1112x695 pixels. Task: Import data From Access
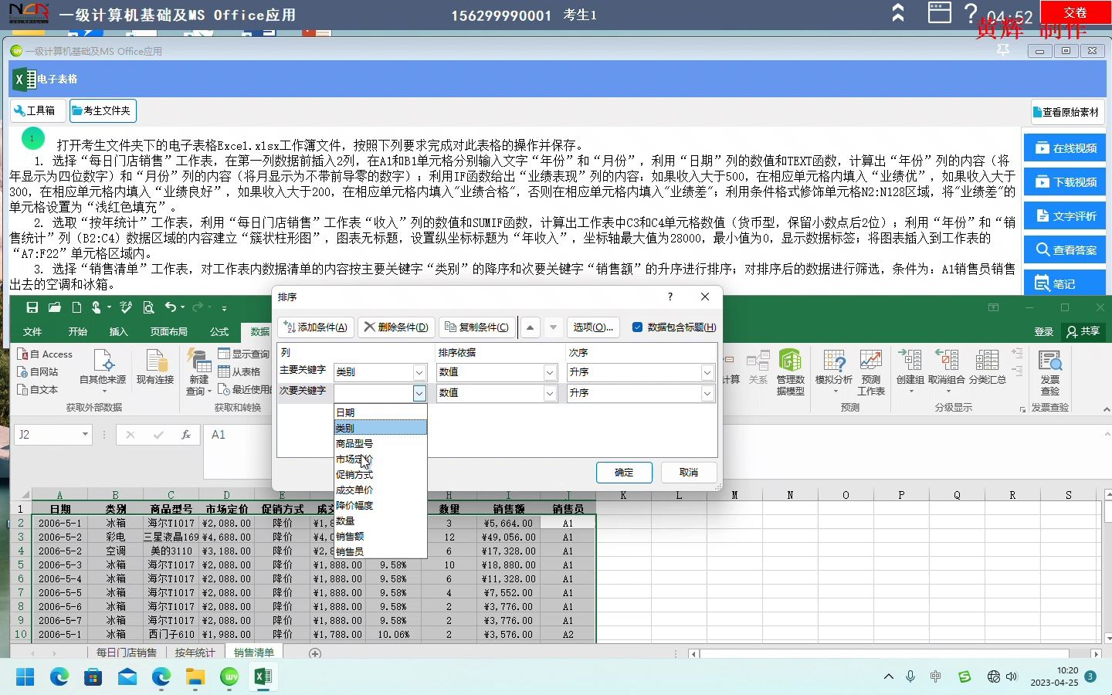tap(45, 354)
